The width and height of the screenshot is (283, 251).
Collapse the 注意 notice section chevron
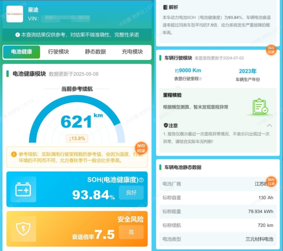click(269, 125)
